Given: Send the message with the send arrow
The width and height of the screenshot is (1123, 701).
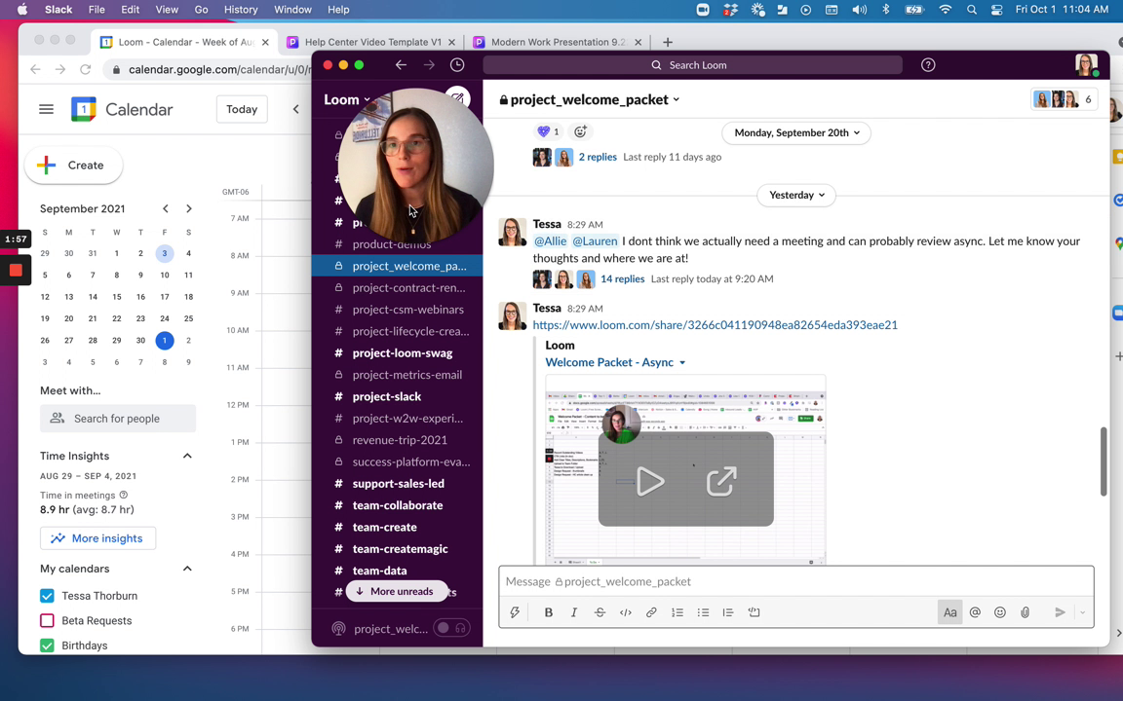Looking at the screenshot, I should (x=1060, y=611).
